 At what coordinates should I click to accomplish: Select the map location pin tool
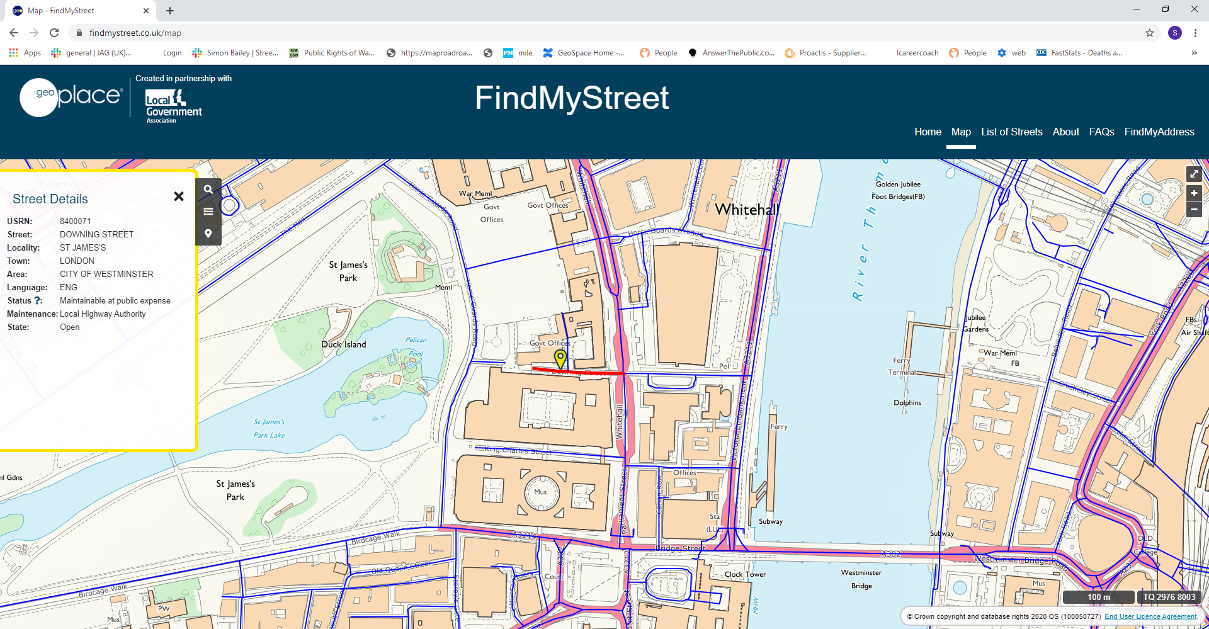coord(208,234)
